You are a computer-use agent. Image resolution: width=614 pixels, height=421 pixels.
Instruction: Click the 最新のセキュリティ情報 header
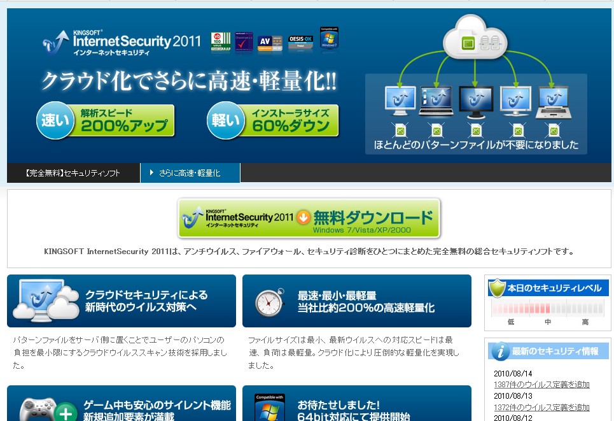(x=548, y=351)
